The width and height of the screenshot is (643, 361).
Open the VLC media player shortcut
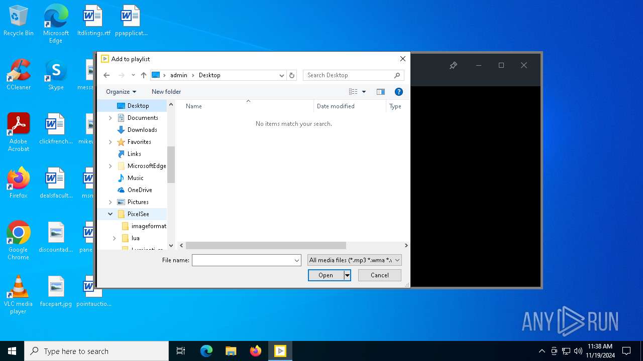coord(19,294)
